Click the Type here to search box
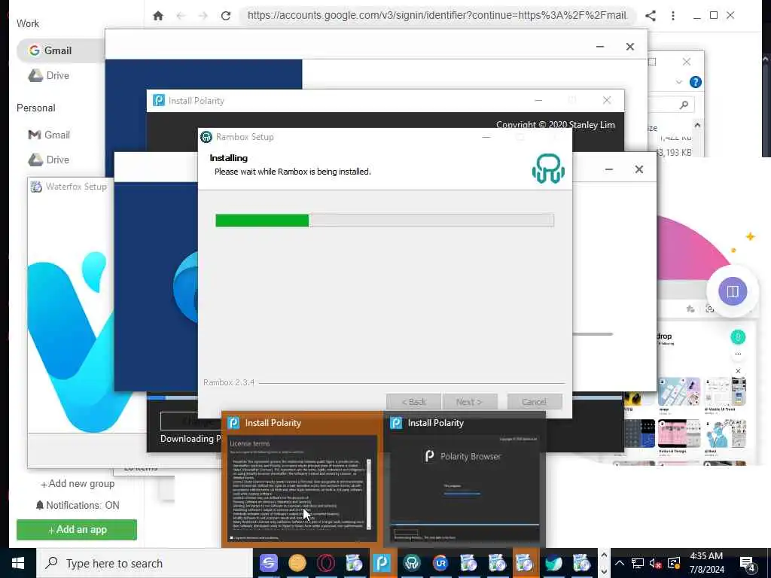The height and width of the screenshot is (578, 771). (x=145, y=563)
